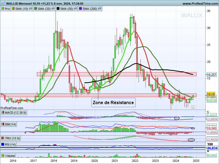The height and width of the screenshot is (164, 219).
Task: Select the SMA (10) legend label
Action: 22,9
